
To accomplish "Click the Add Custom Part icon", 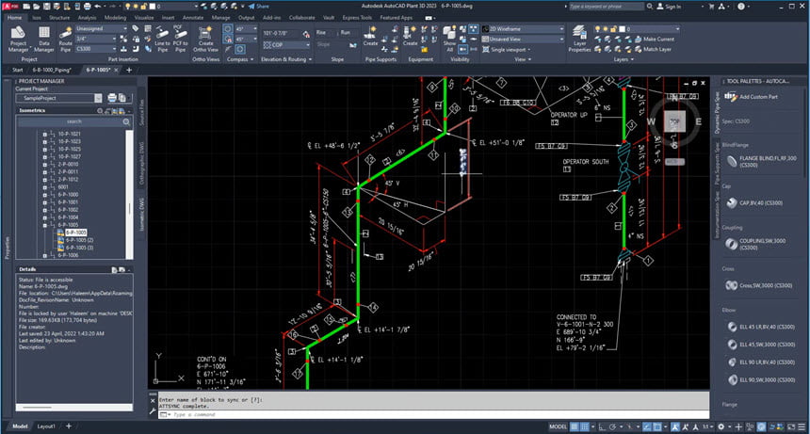I will pos(731,97).
